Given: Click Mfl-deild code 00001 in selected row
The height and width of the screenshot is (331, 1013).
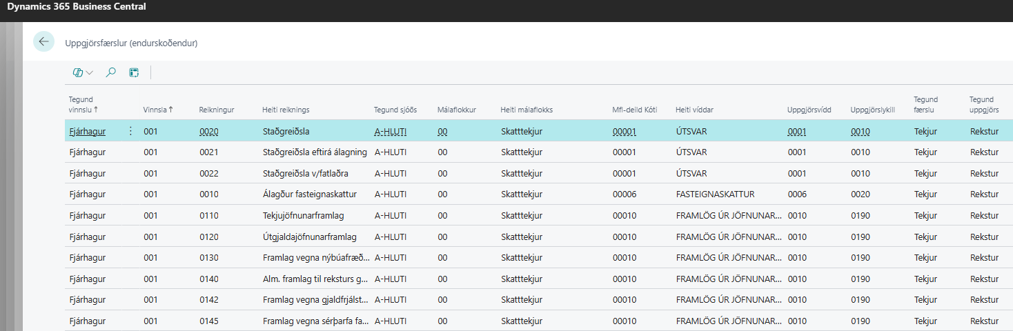Looking at the screenshot, I should (x=624, y=131).
